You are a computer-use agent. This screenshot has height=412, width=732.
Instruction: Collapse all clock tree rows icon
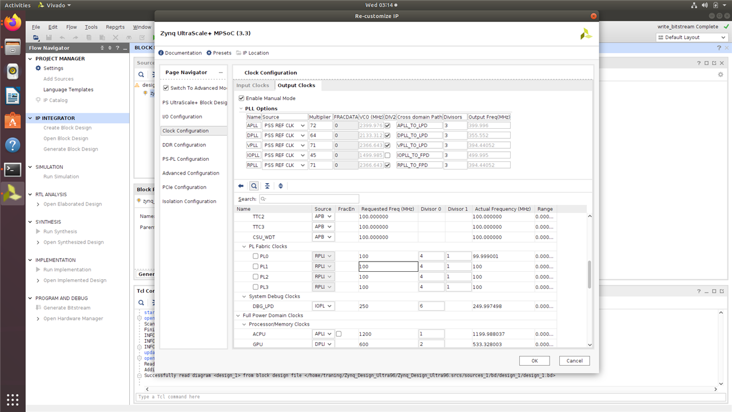coord(267,186)
